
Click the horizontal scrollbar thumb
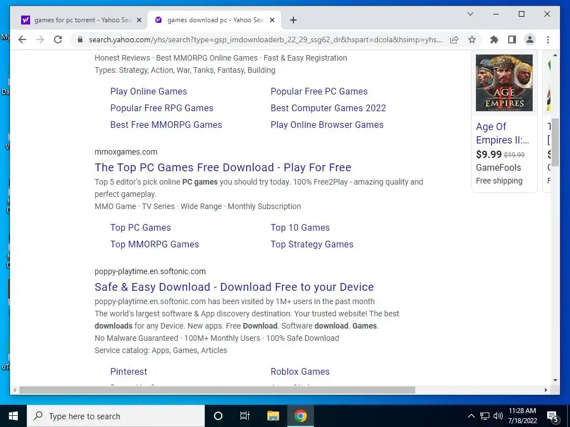click(x=217, y=390)
